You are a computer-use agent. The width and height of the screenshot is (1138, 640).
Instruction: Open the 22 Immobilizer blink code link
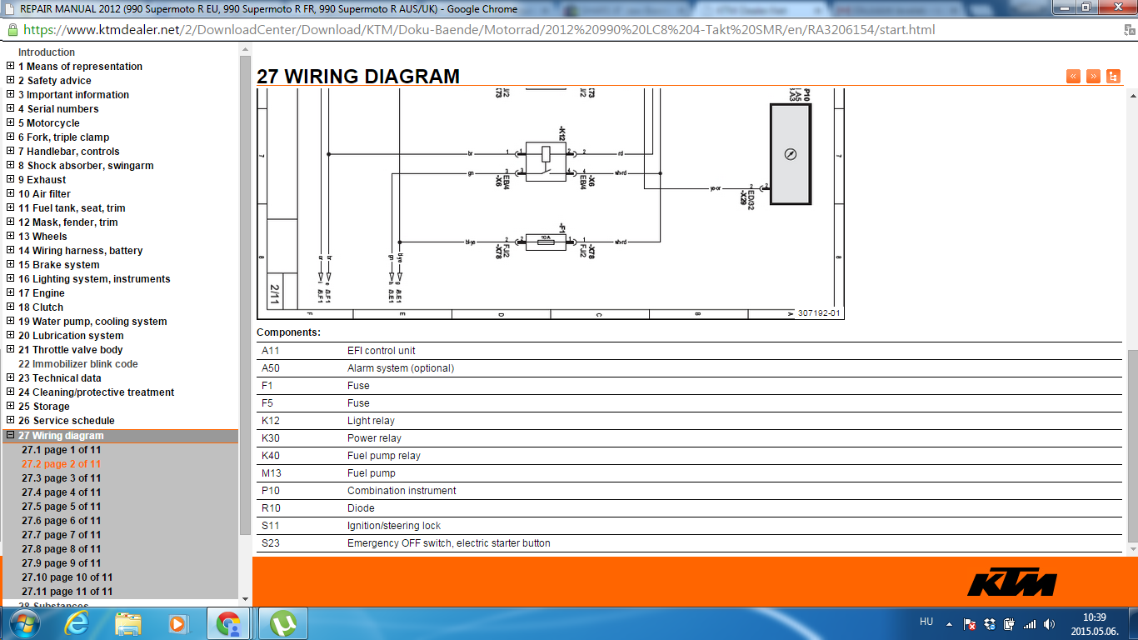click(78, 364)
